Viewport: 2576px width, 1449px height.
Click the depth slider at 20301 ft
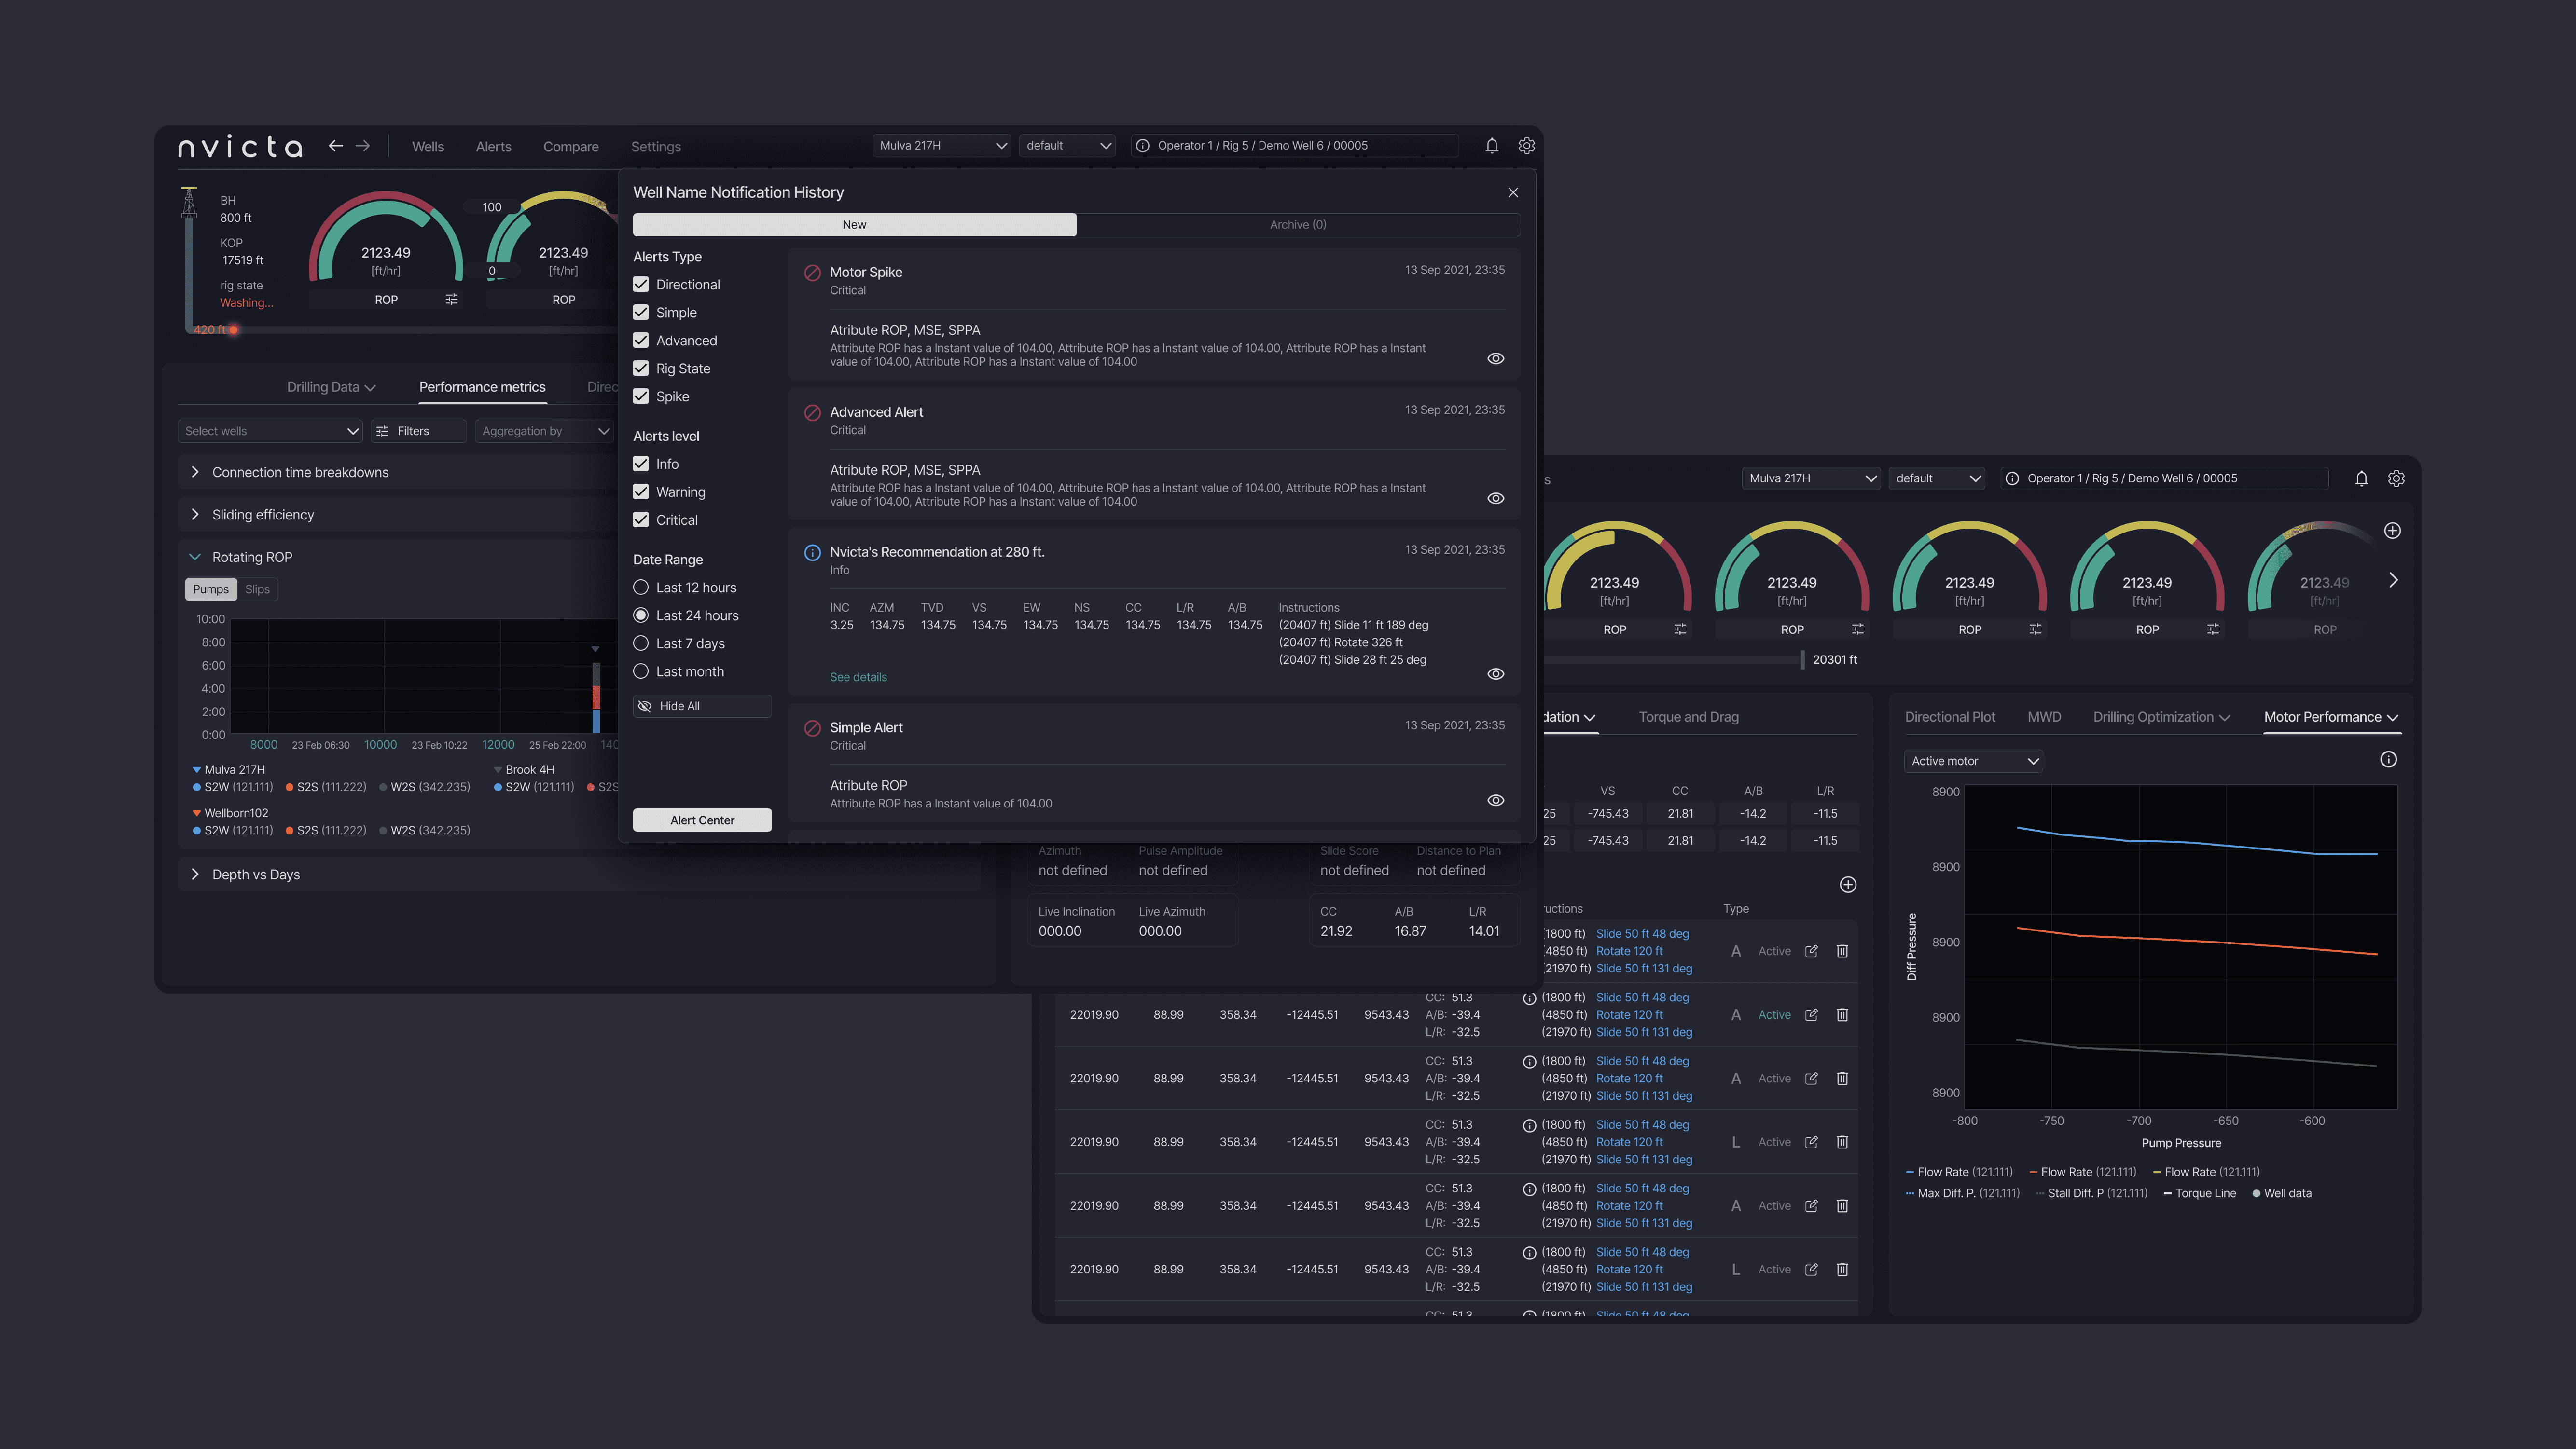pyautogui.click(x=1802, y=659)
